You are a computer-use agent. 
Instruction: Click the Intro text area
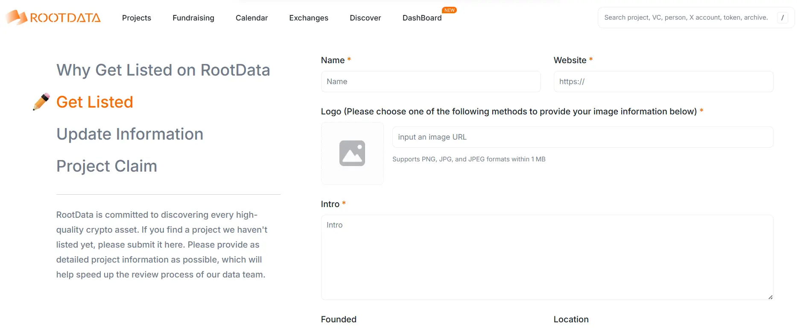click(x=547, y=257)
